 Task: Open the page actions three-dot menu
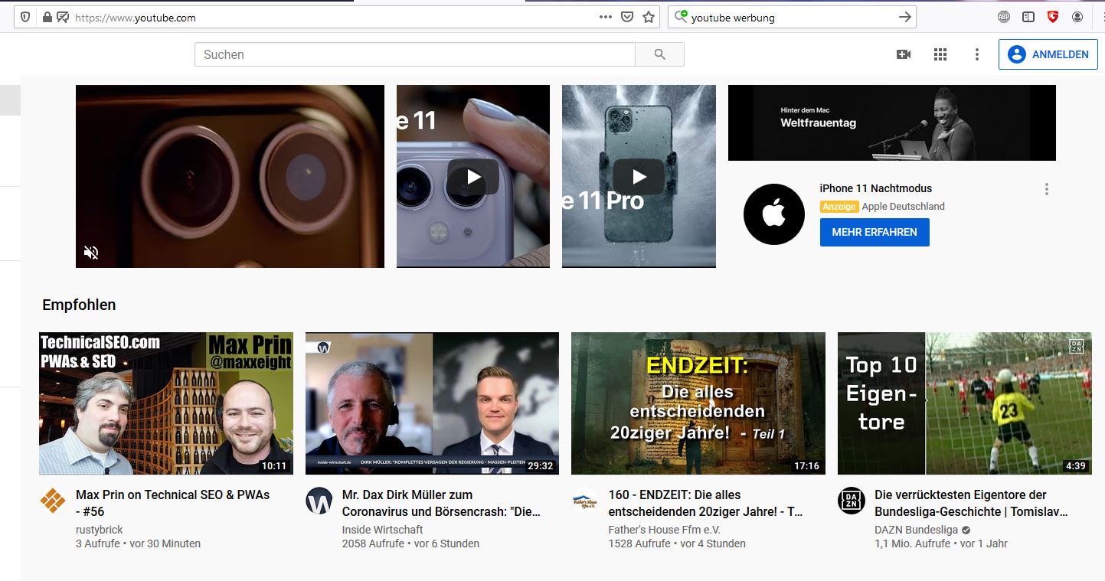(x=605, y=17)
